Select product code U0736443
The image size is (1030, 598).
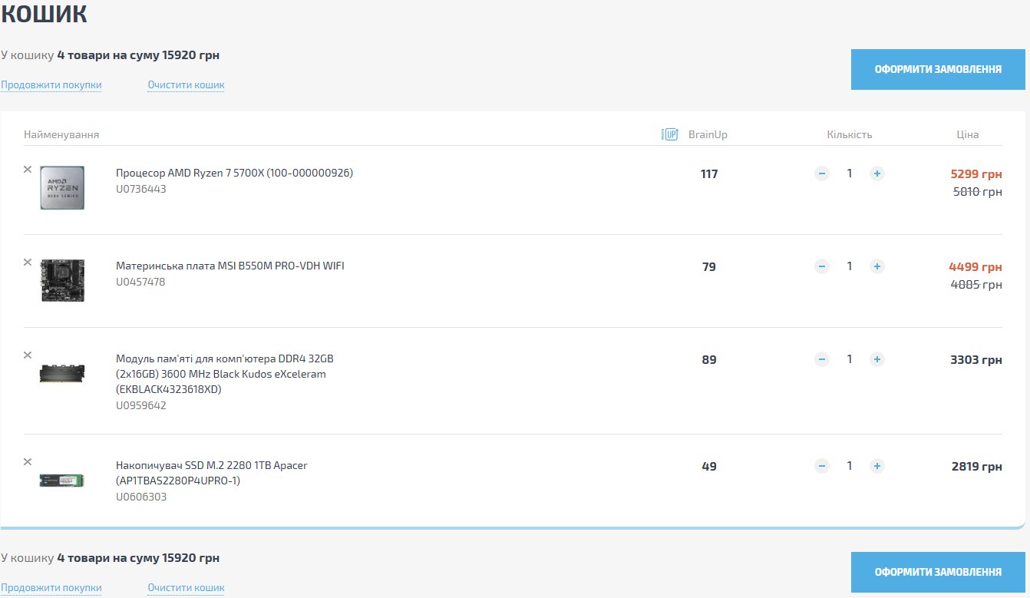[x=141, y=189]
